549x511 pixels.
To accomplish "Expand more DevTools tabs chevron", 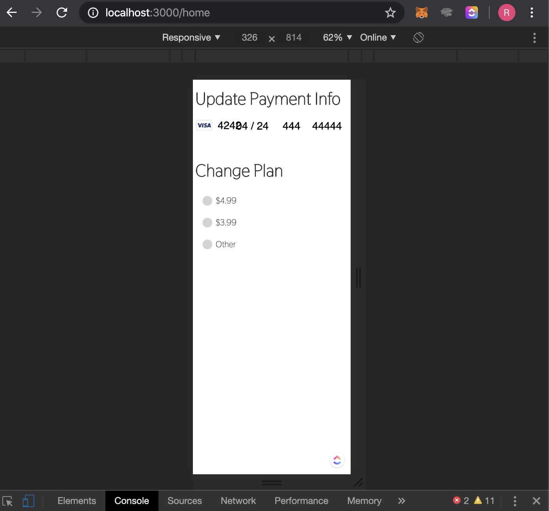I will [401, 501].
